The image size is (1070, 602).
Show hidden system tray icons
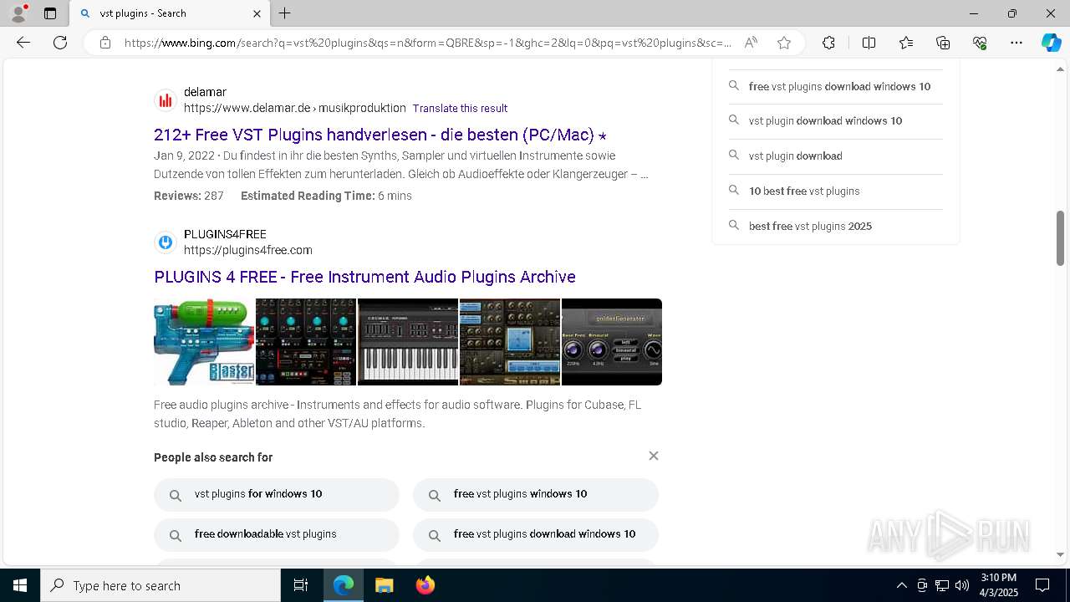[x=901, y=585]
